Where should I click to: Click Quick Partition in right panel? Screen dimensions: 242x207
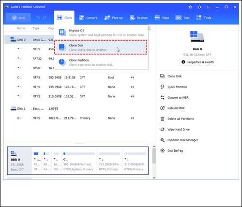[177, 87]
